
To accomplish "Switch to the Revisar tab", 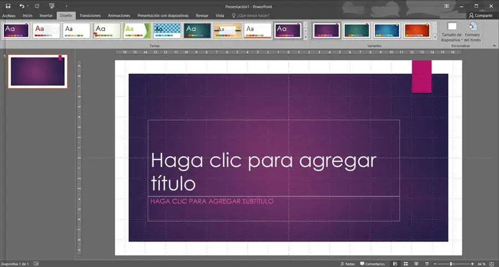I will click(x=202, y=16).
